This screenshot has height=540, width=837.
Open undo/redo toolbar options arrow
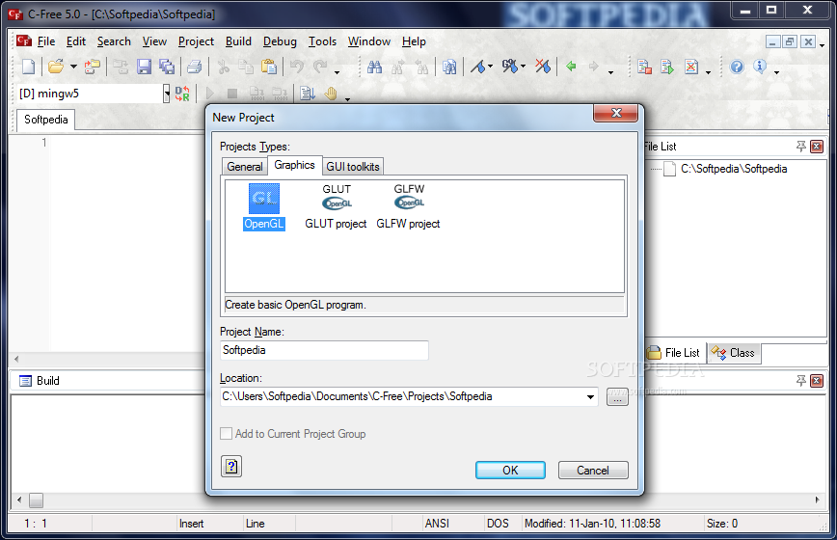point(337,72)
